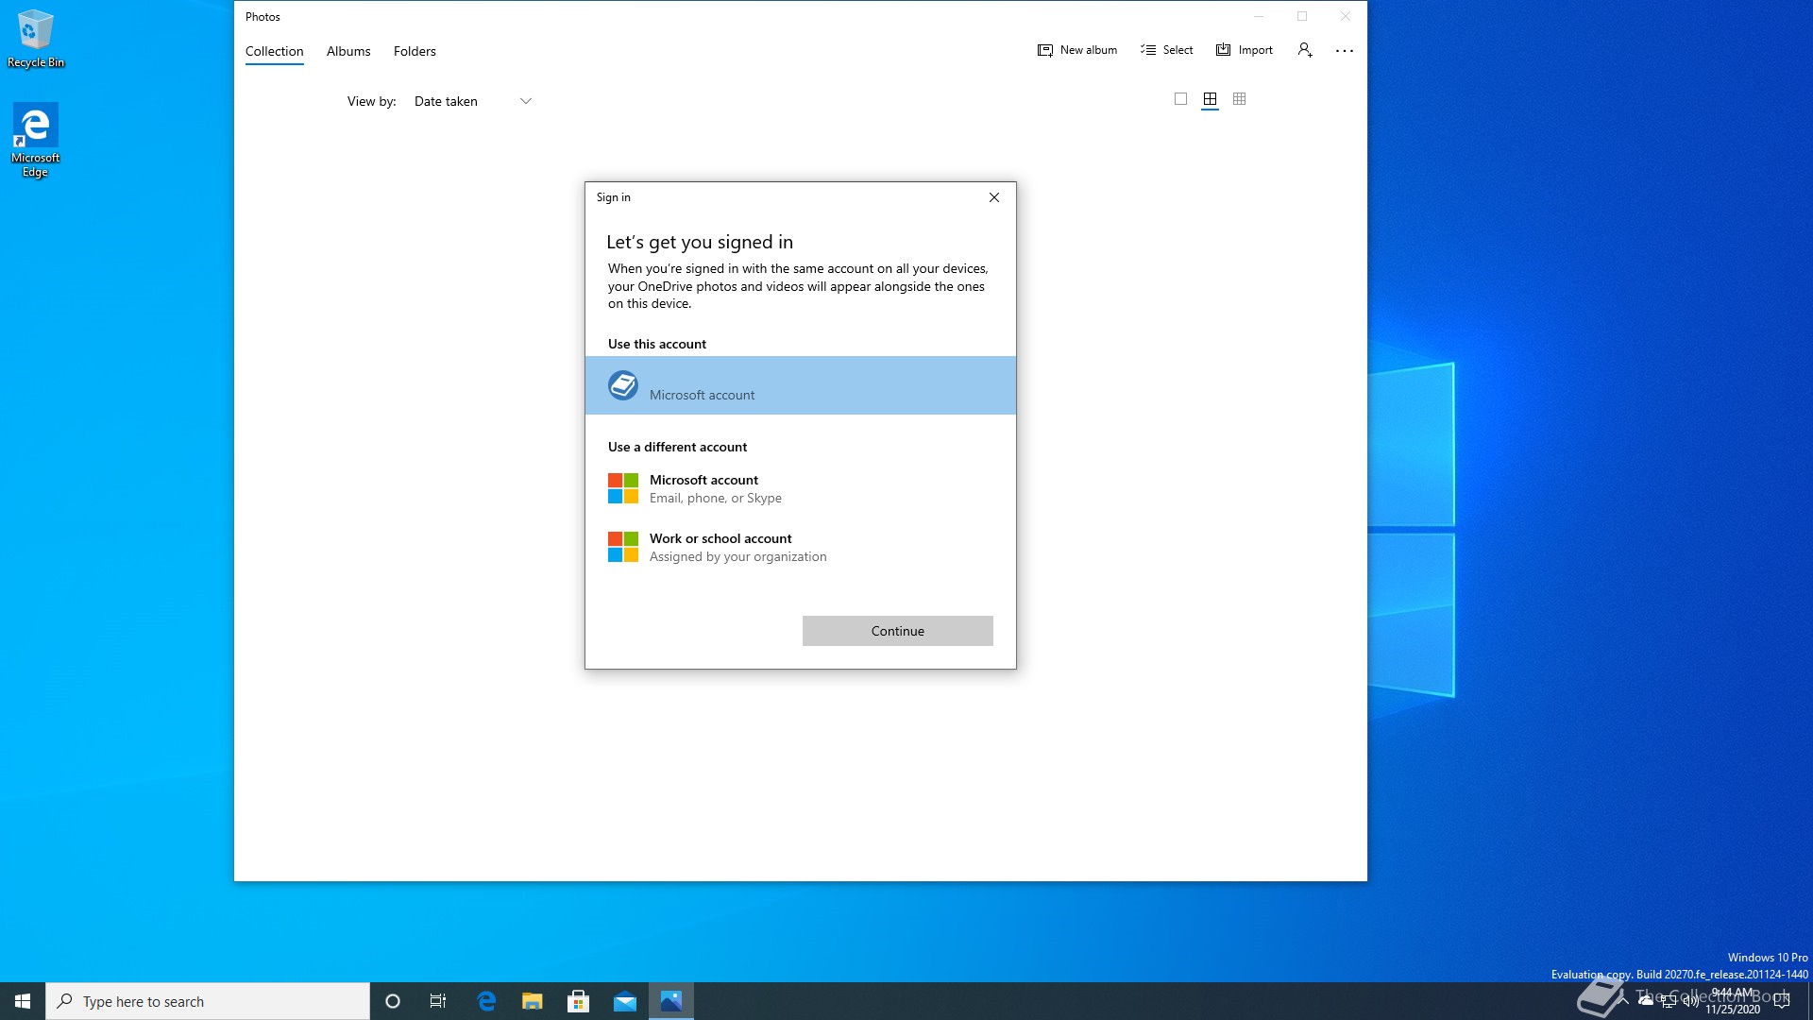Click the add account person icon
This screenshot has height=1020, width=1813.
click(x=1305, y=50)
